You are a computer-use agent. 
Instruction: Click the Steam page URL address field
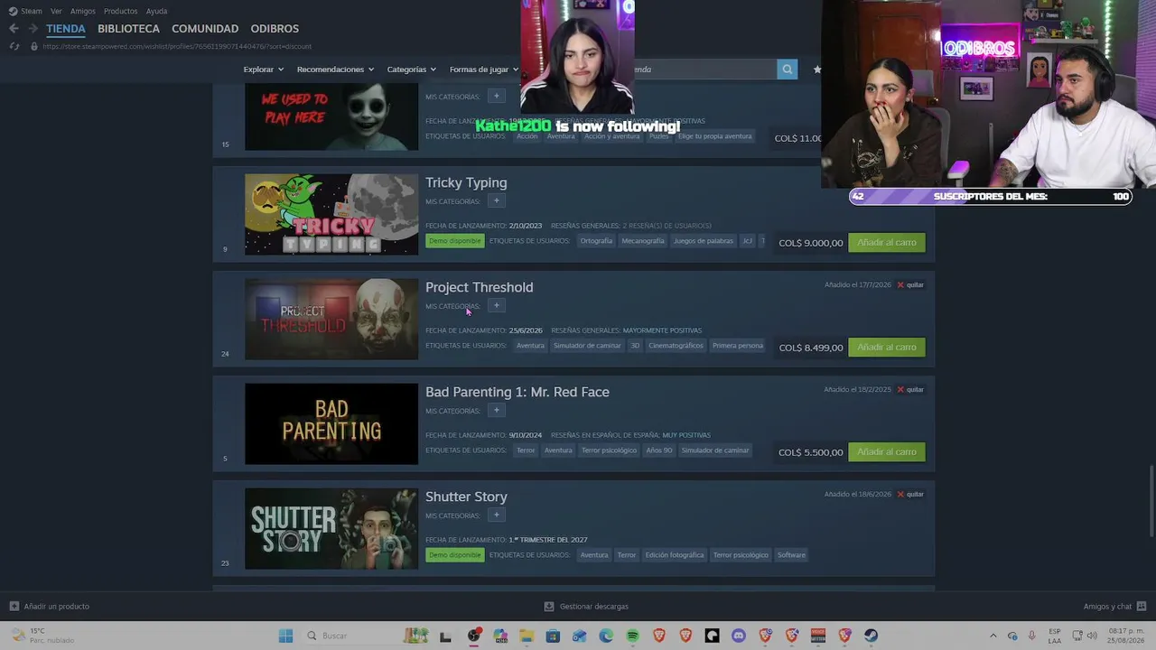pos(177,46)
